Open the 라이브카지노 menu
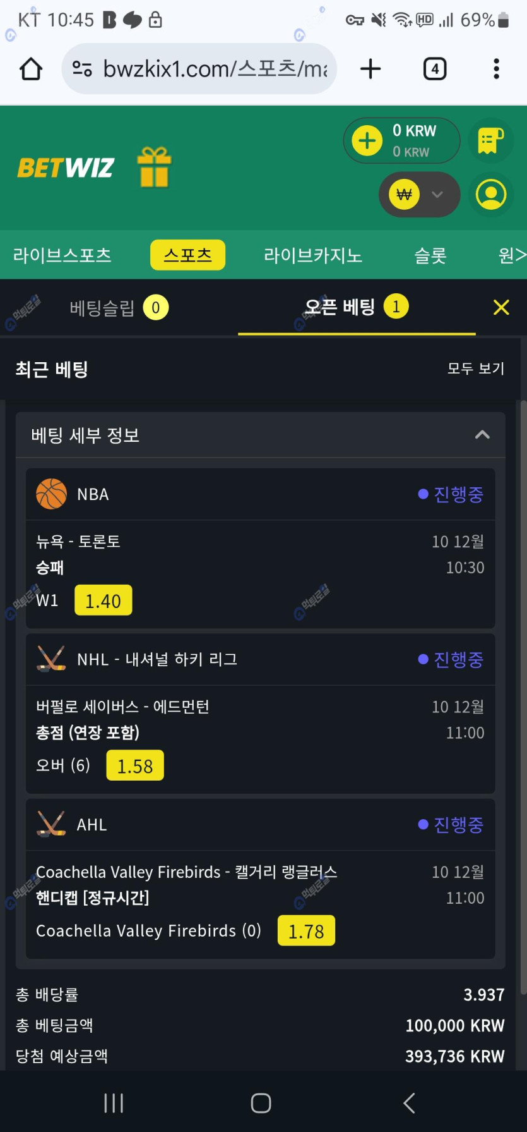The height and width of the screenshot is (1132, 527). coord(312,255)
